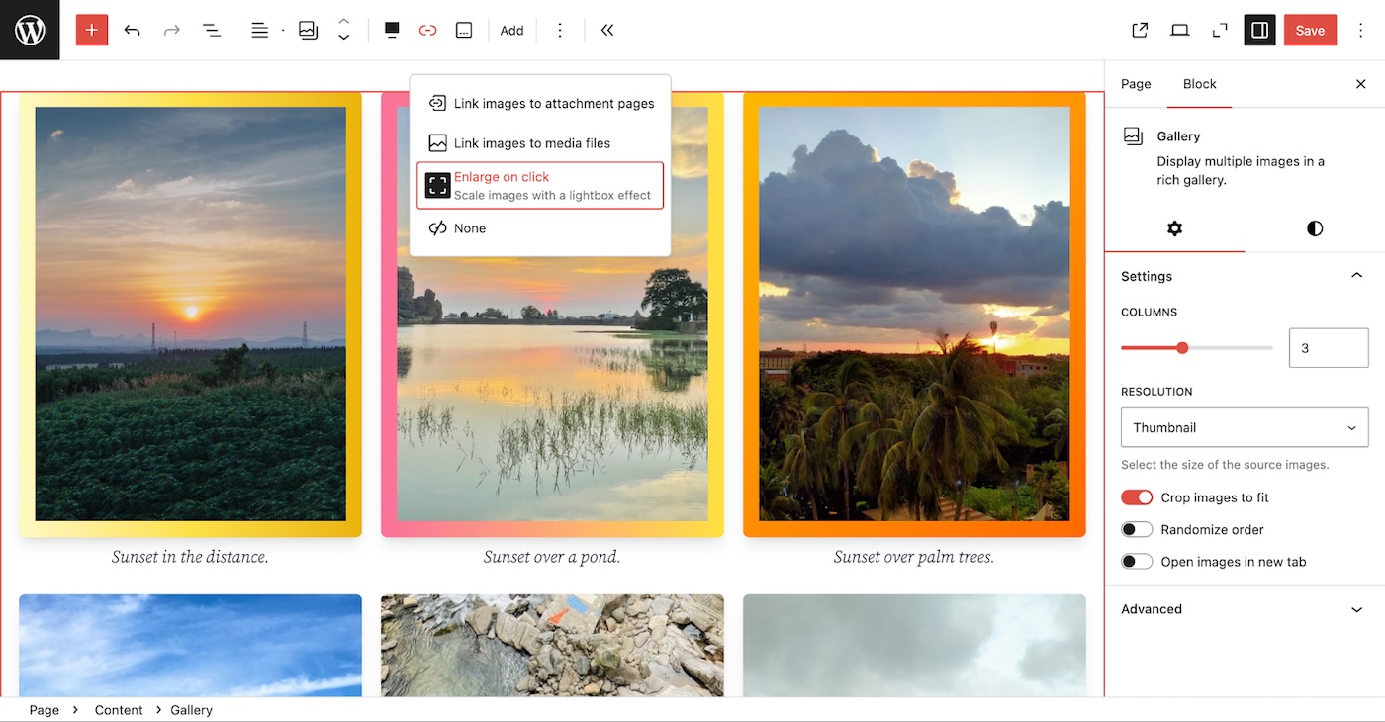Open the document overview list icon

212,30
